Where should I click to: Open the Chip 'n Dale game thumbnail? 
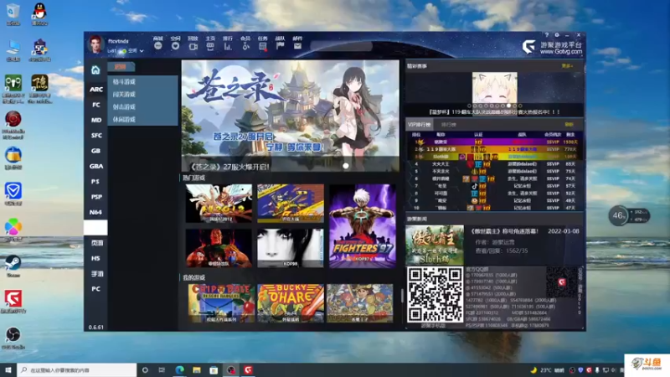click(x=221, y=303)
